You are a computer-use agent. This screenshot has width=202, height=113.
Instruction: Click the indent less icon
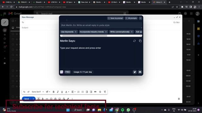87,92
